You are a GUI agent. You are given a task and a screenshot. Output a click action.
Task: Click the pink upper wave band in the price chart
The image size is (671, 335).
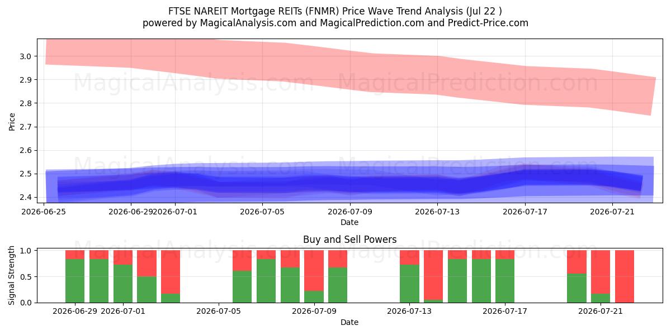(349, 70)
